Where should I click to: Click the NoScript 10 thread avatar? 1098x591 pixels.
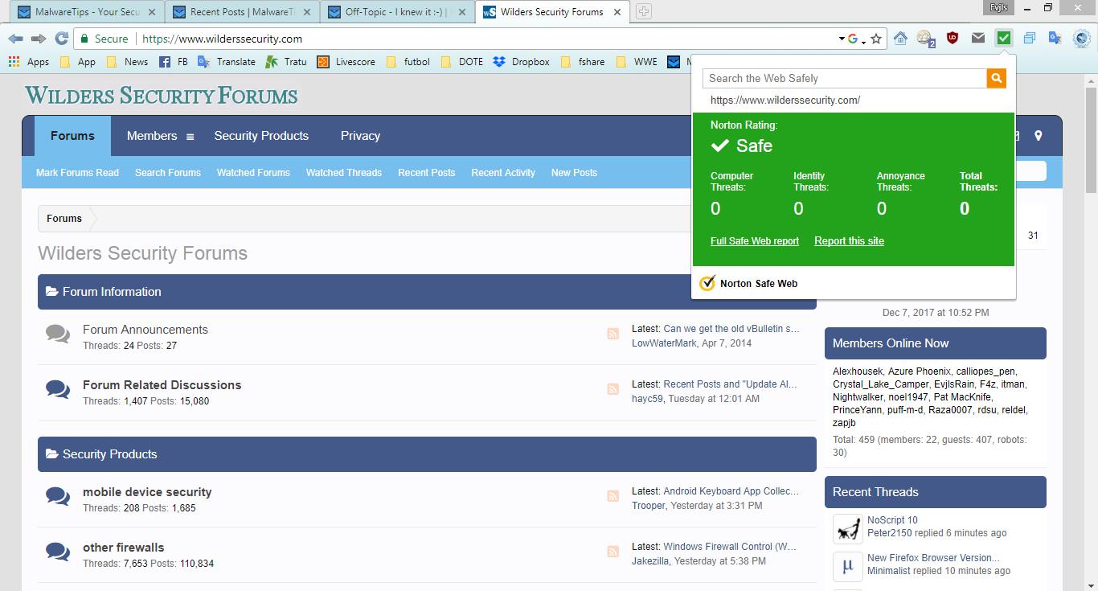[x=848, y=529]
